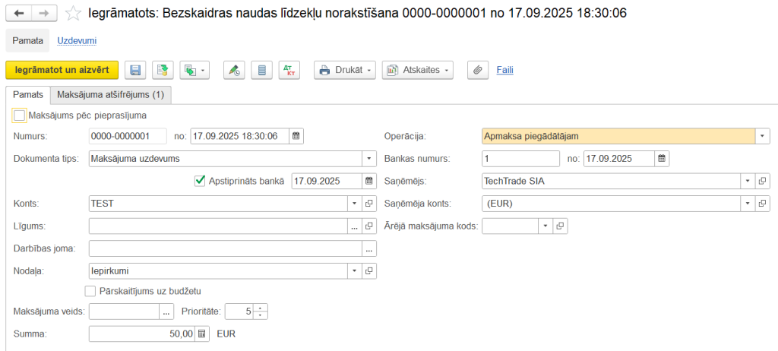Uncheck Apstiprināts bankā checkbox

tap(201, 181)
